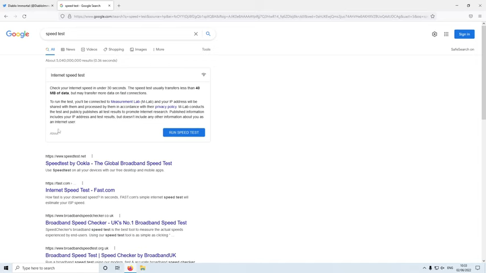This screenshot has width=486, height=273.
Task: Open the Google apps grid
Action: point(446,34)
